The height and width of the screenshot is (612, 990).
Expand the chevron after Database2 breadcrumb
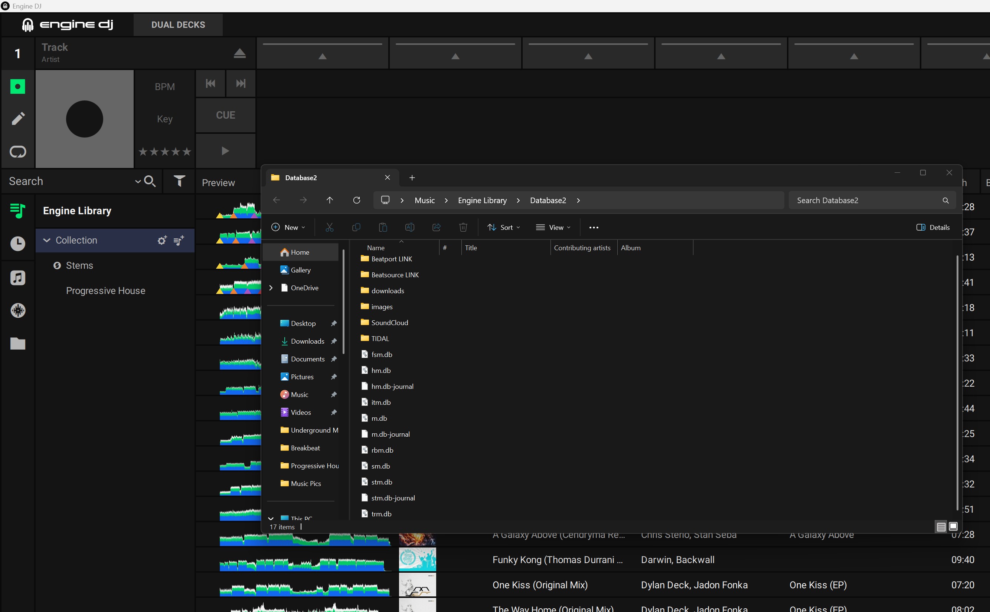(578, 201)
